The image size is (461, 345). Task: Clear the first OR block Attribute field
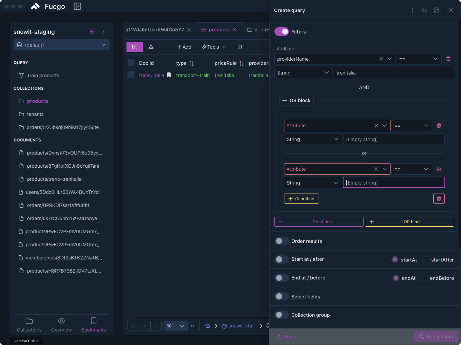pos(376,126)
